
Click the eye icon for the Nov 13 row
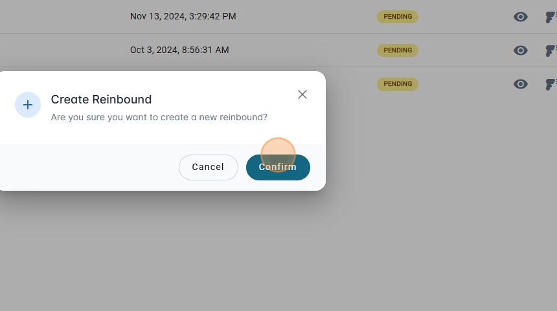(521, 17)
